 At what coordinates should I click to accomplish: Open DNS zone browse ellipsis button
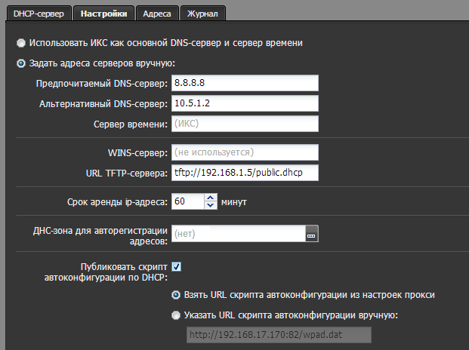(312, 235)
